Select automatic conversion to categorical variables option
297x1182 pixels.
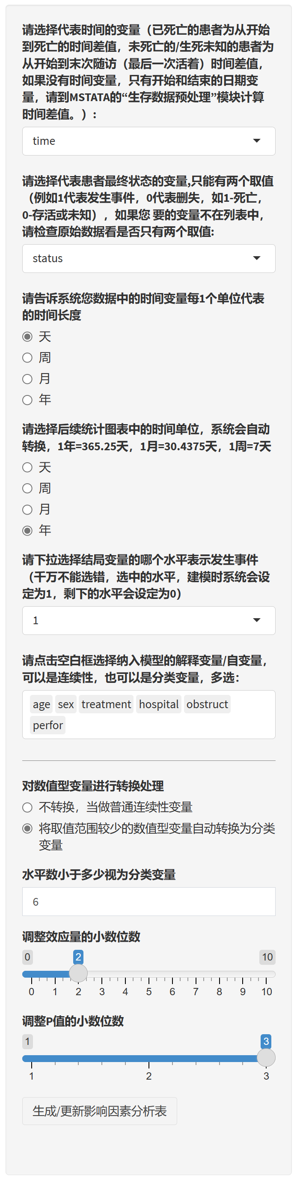click(x=27, y=828)
